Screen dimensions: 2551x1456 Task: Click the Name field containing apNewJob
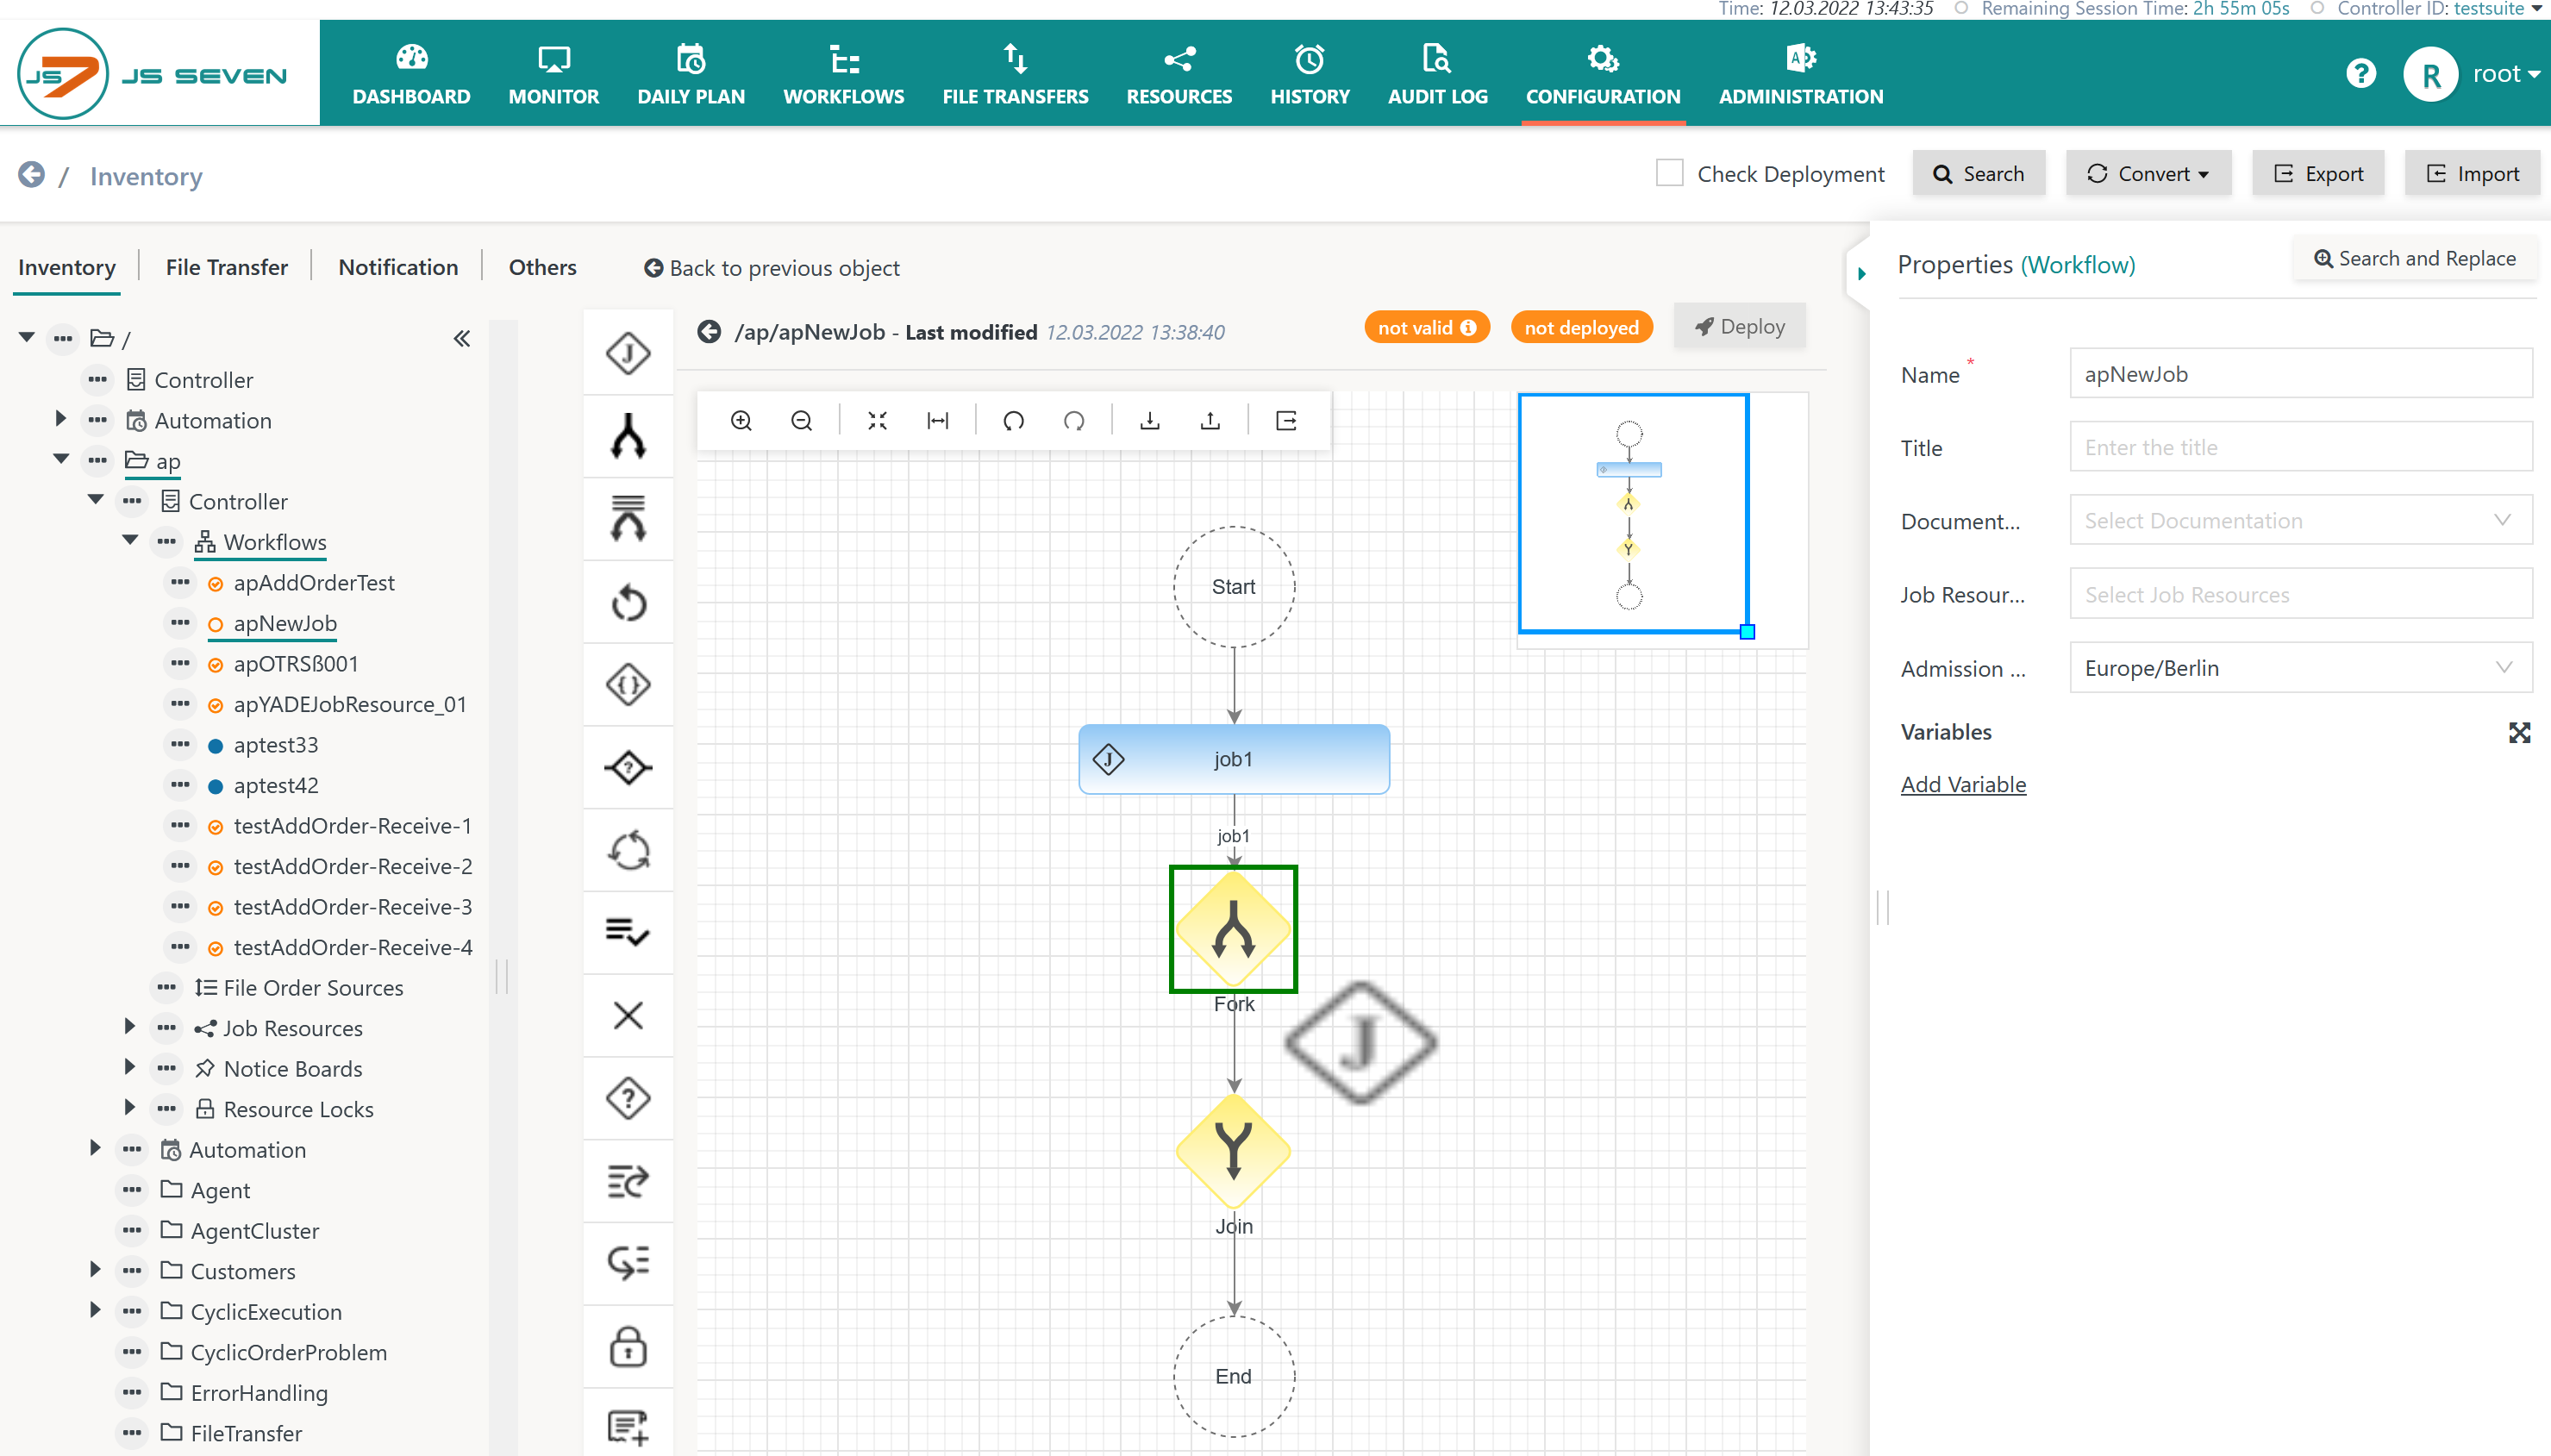pos(2300,374)
